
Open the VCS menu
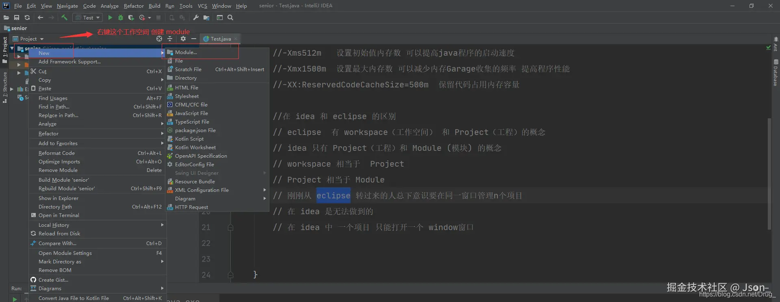tap(202, 6)
